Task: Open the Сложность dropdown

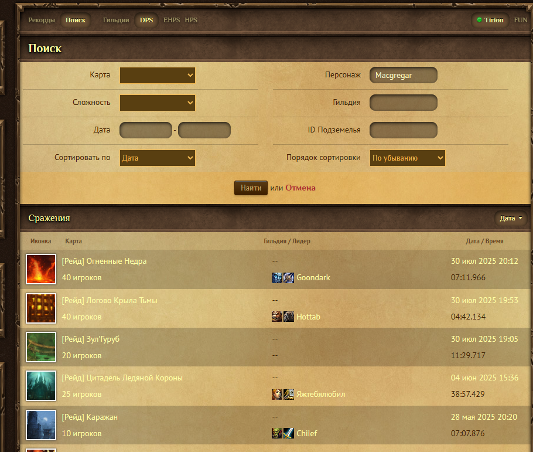Action: pyautogui.click(x=158, y=103)
